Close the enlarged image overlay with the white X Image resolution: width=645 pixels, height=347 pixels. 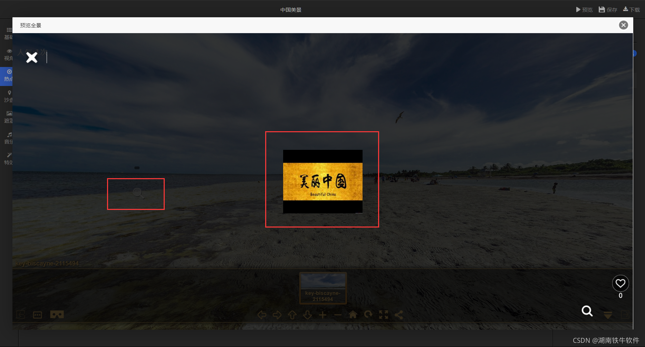pyautogui.click(x=32, y=57)
